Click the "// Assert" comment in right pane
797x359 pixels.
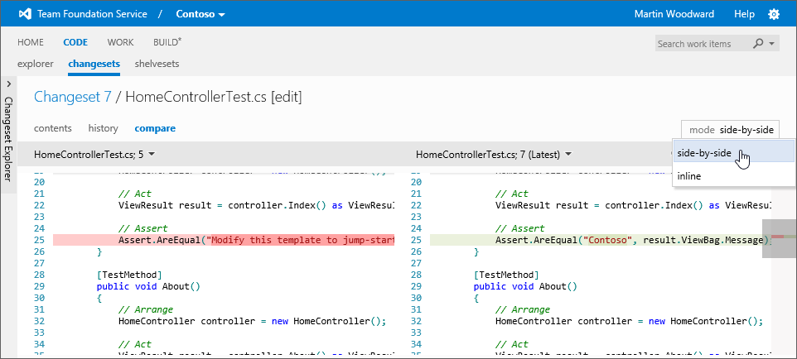click(x=520, y=228)
